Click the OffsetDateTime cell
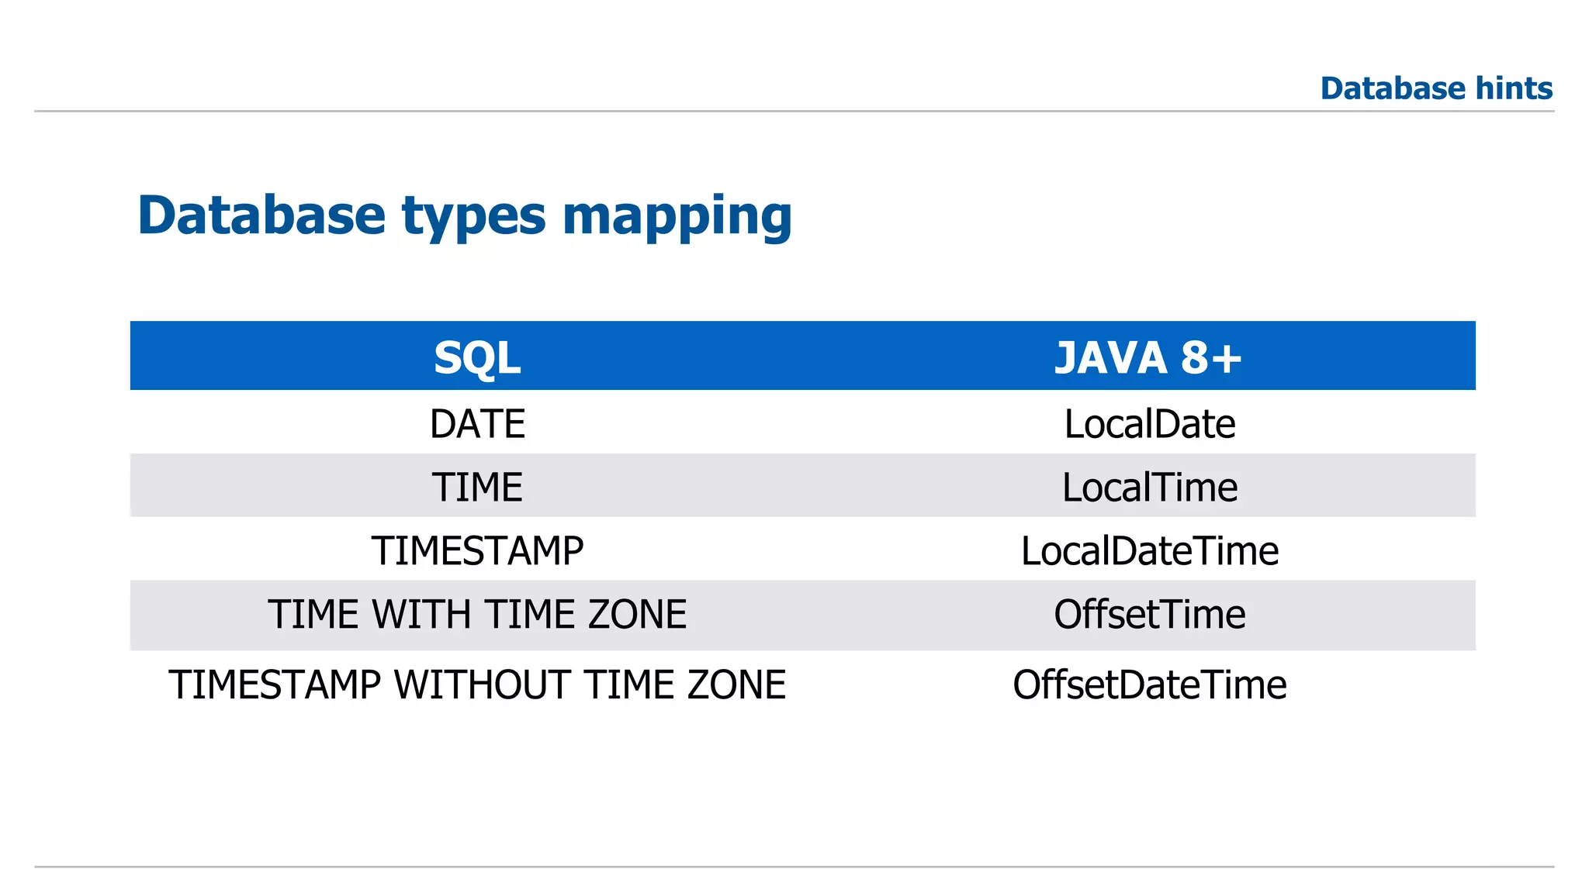This screenshot has width=1589, height=893. (x=1149, y=685)
